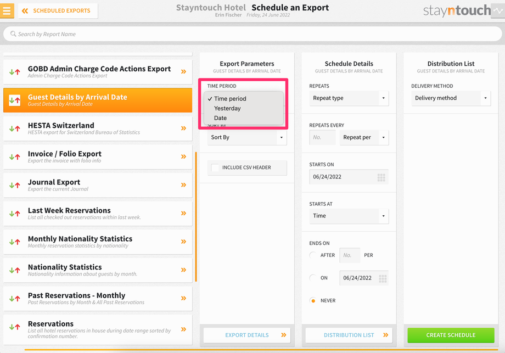Click the export arrows icon for Past Reservations - Monthly
505x353 pixels.
click(14, 299)
